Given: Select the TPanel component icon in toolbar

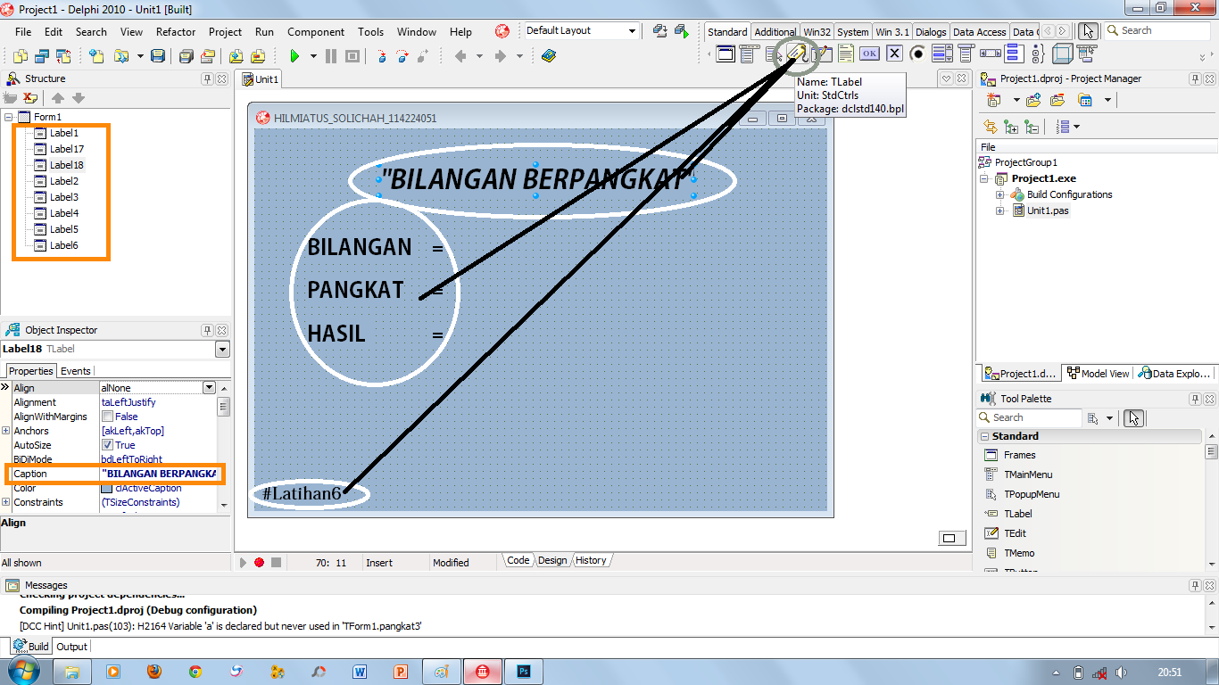Looking at the screenshot, I should click(1062, 54).
